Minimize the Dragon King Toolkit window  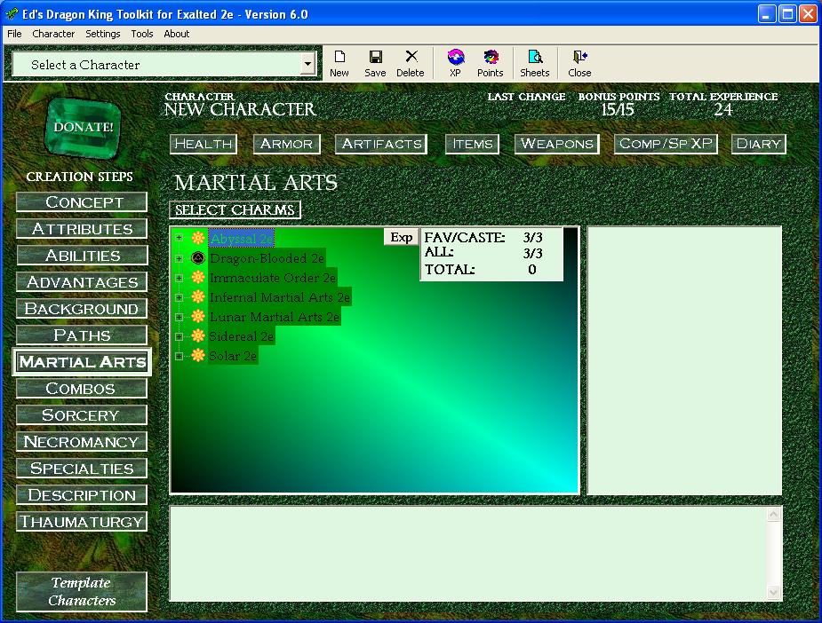[x=766, y=14]
